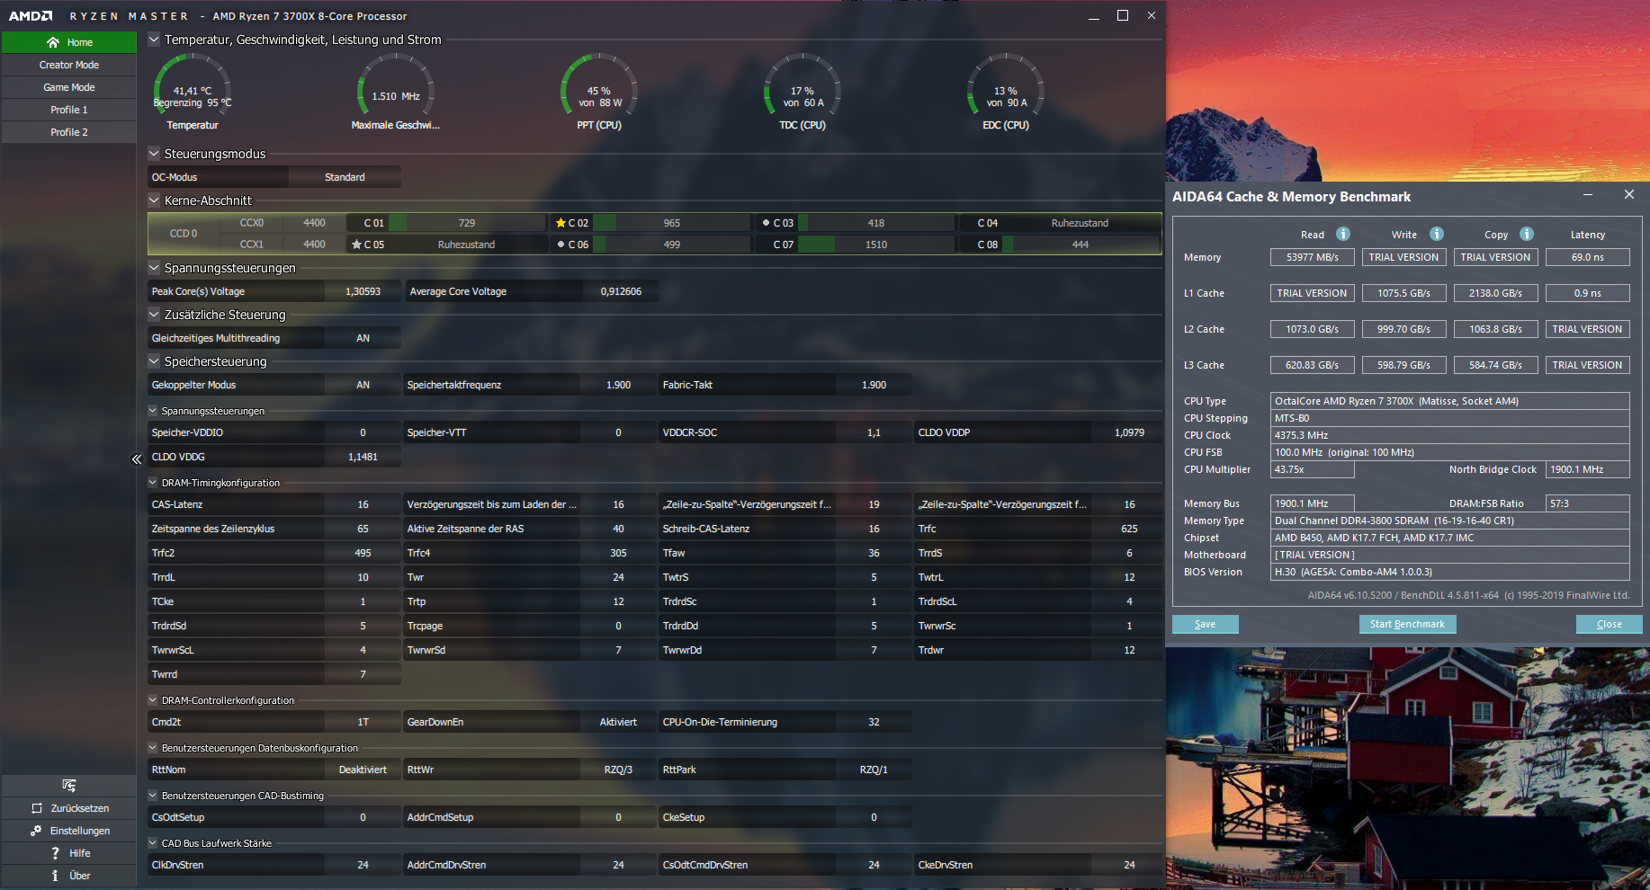Click the Einstellungen gear icon
The width and height of the screenshot is (1650, 890).
(36, 831)
